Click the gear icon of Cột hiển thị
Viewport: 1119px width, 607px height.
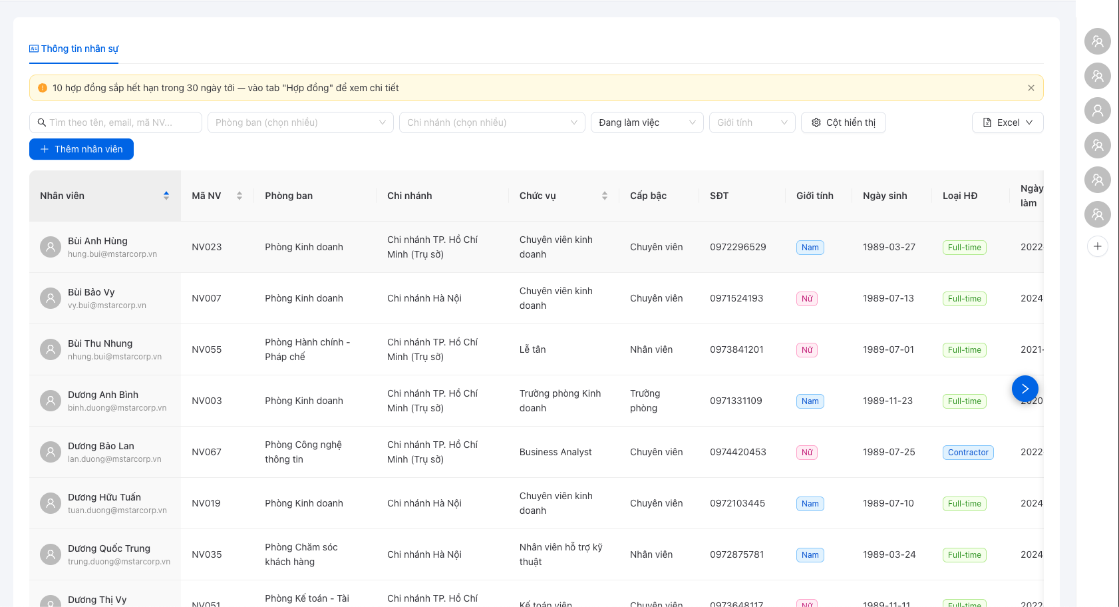pyautogui.click(x=816, y=122)
